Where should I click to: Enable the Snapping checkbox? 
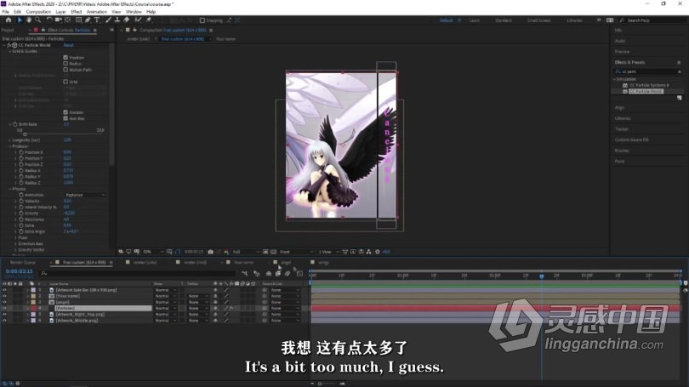202,20
